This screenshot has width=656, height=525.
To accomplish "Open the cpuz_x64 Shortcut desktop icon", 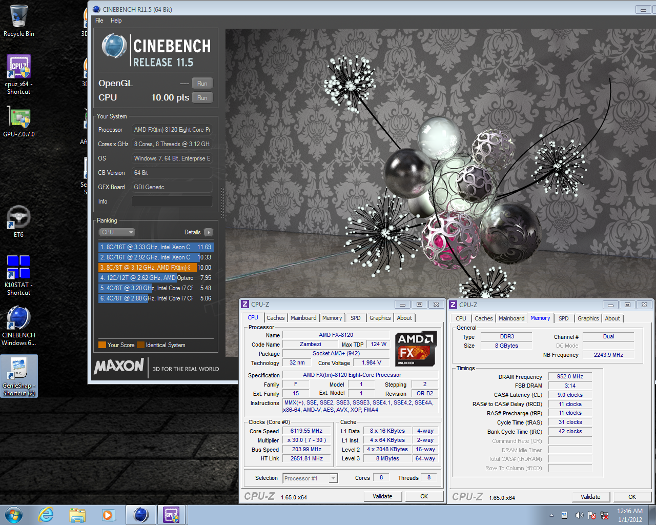I will click(x=18, y=74).
